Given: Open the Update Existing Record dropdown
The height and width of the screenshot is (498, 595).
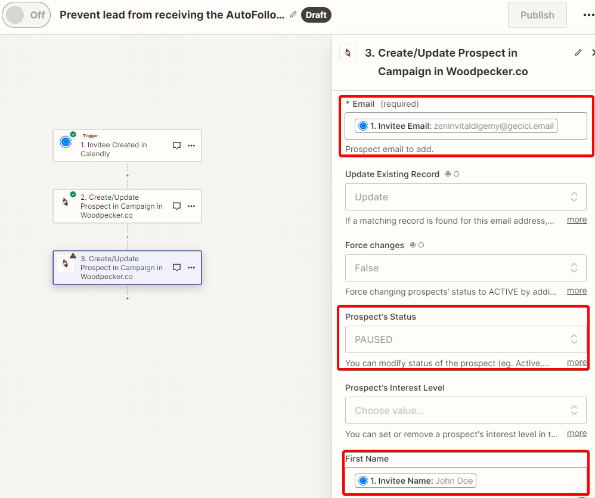Looking at the screenshot, I should (466, 197).
